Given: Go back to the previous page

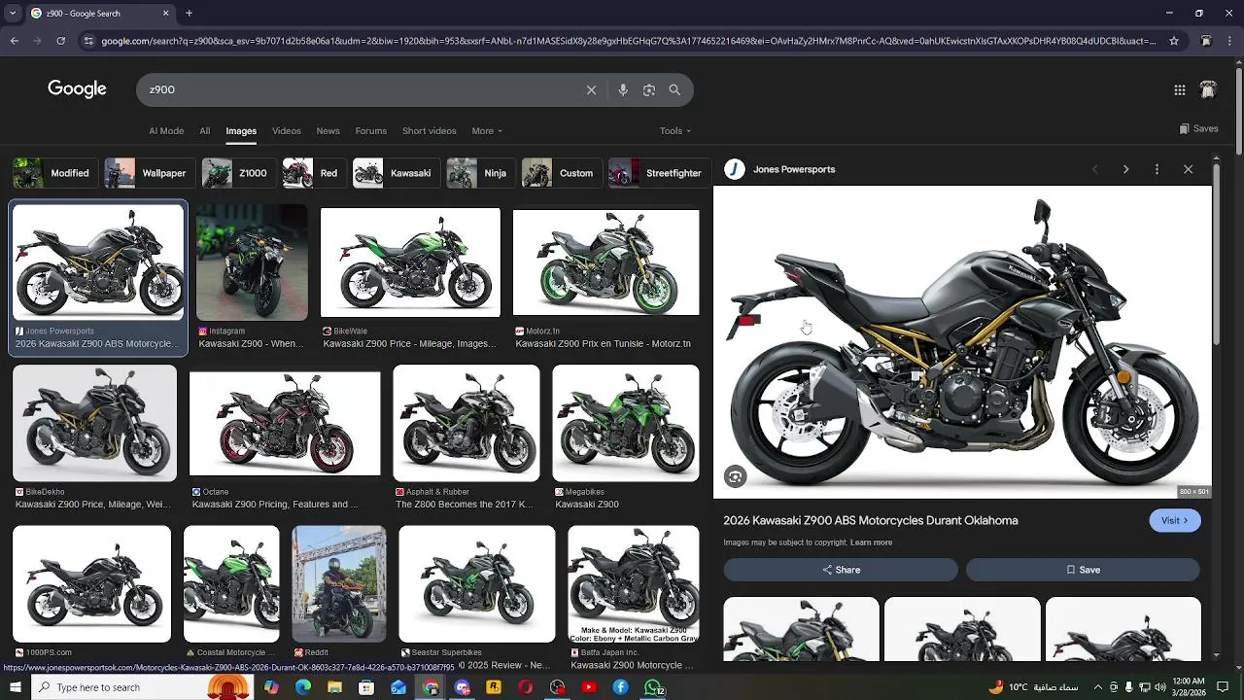Looking at the screenshot, I should [x=14, y=41].
